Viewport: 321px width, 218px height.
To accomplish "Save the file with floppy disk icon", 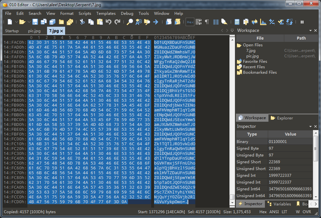I will point(35,22).
